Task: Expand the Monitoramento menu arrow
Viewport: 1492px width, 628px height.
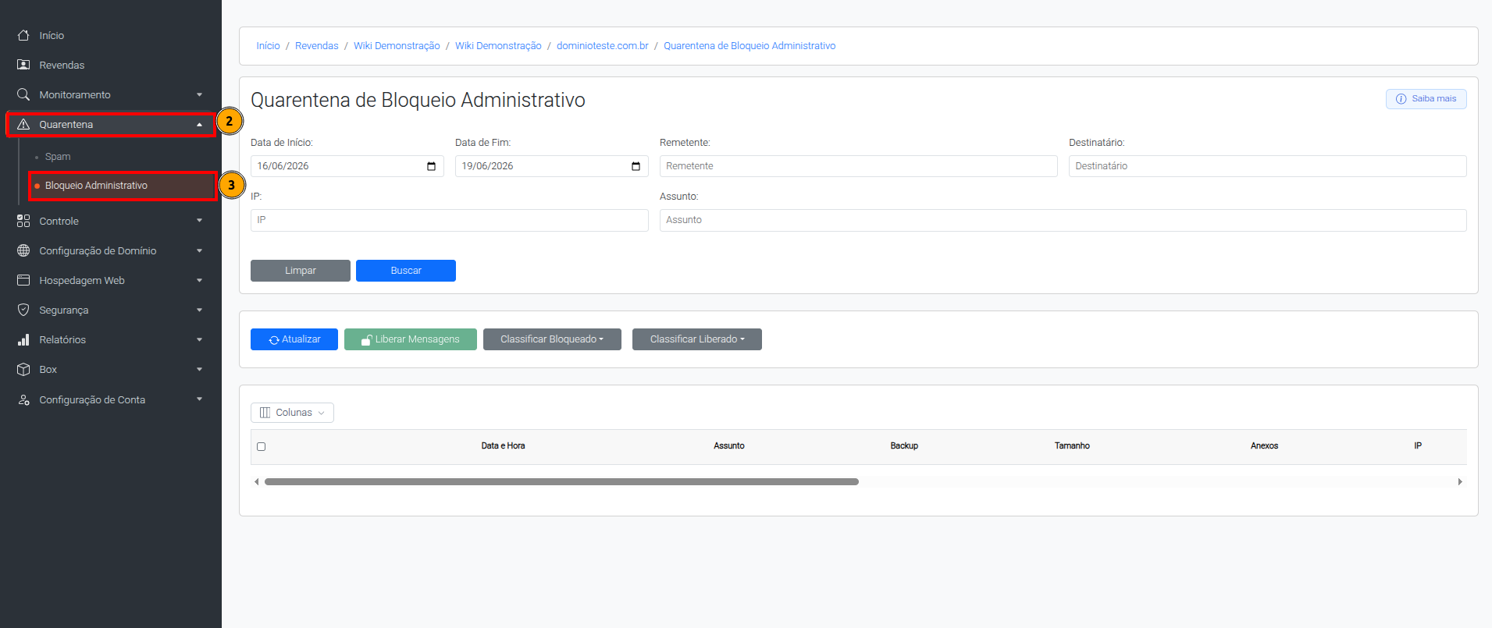Action: click(200, 94)
